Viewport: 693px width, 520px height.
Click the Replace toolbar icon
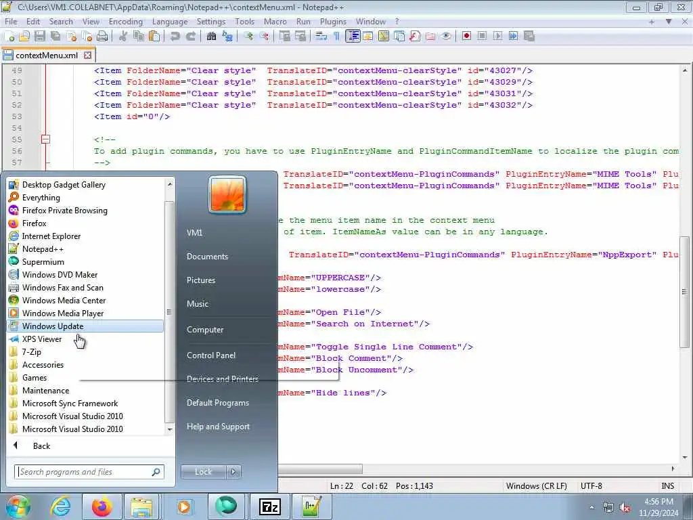pos(227,37)
